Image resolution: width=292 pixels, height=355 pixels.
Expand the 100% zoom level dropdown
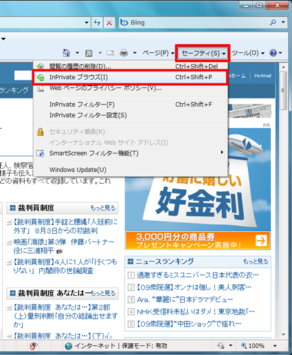[275, 346]
